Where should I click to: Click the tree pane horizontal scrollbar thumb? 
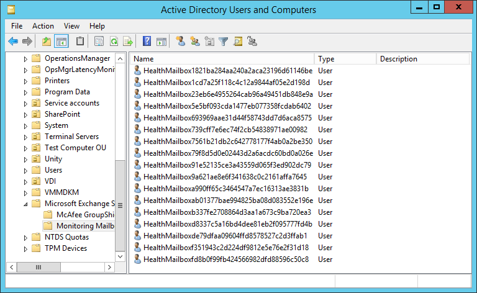click(39, 267)
